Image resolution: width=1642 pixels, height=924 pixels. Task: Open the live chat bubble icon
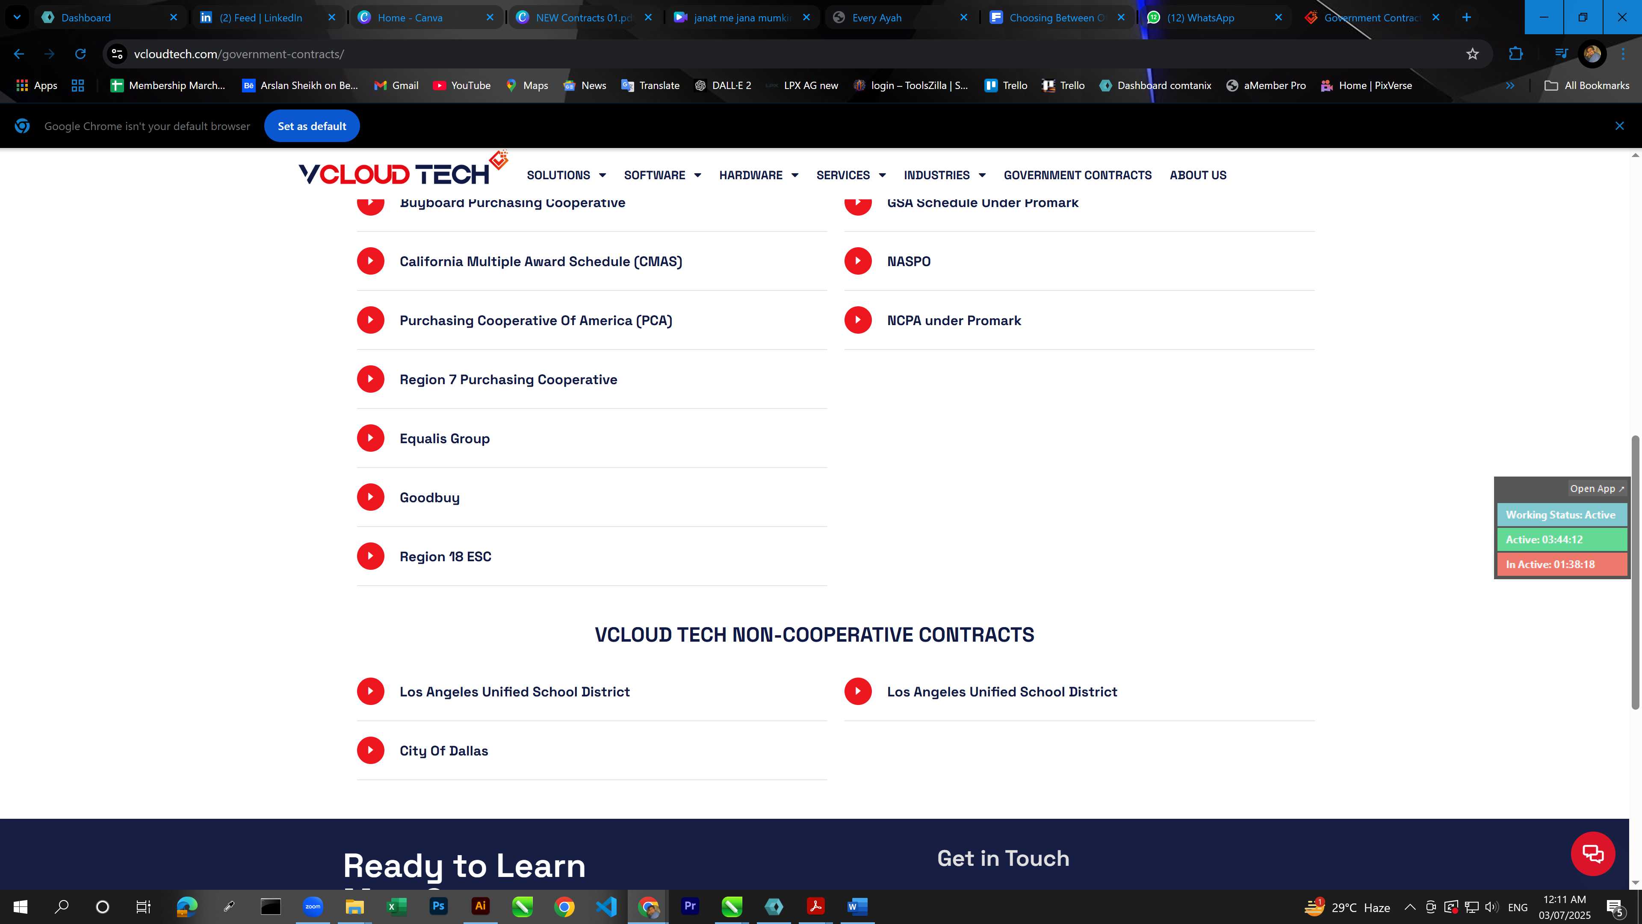[1593, 854]
